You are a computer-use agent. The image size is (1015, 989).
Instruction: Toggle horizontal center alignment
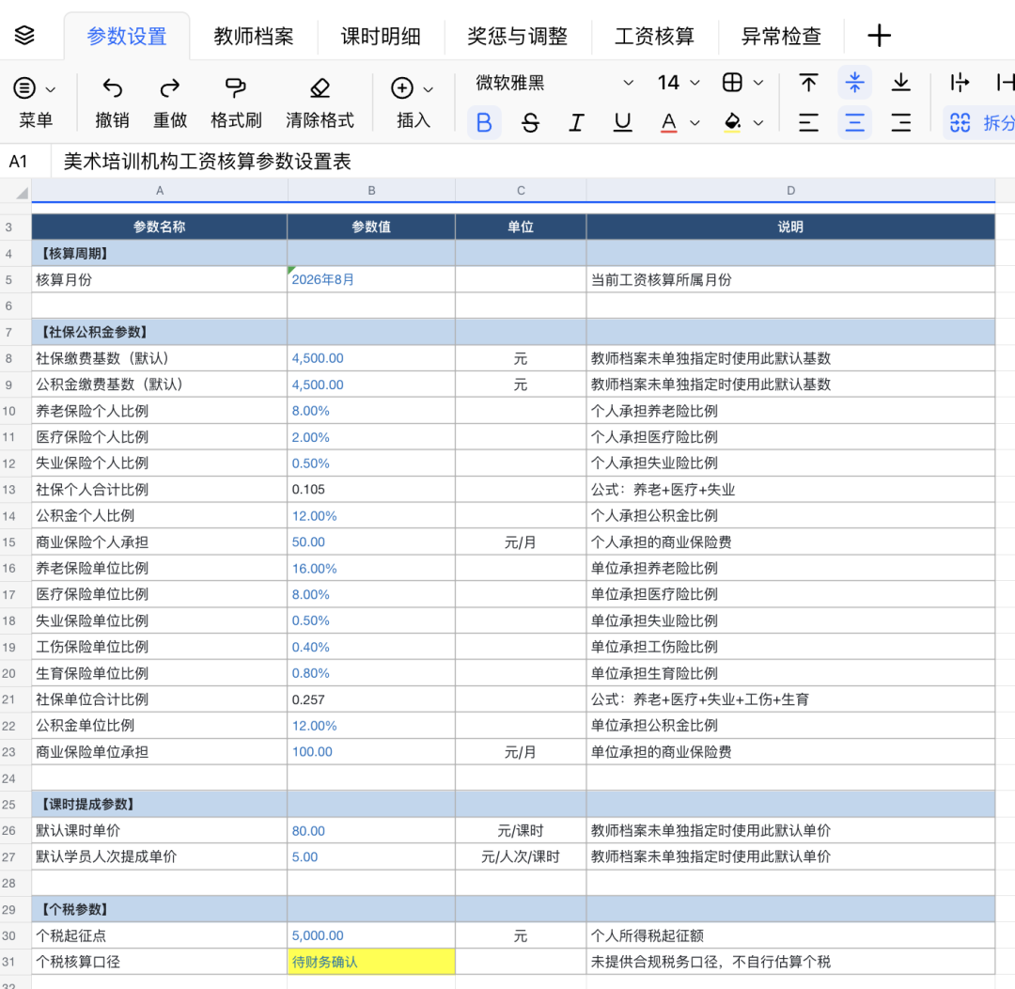[854, 122]
